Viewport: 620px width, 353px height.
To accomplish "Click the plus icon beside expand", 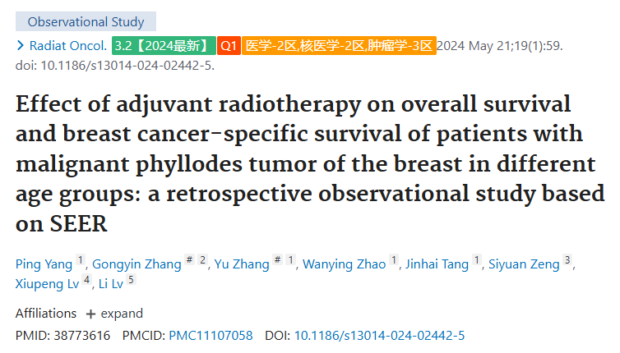I will pyautogui.click(x=90, y=314).
